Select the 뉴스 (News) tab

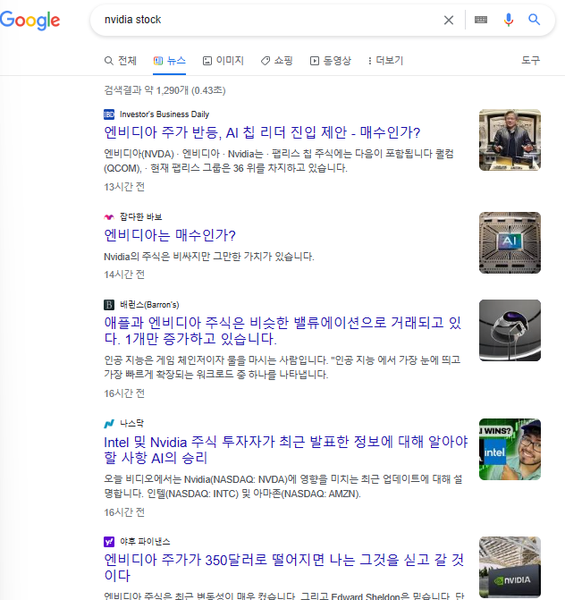(x=170, y=61)
